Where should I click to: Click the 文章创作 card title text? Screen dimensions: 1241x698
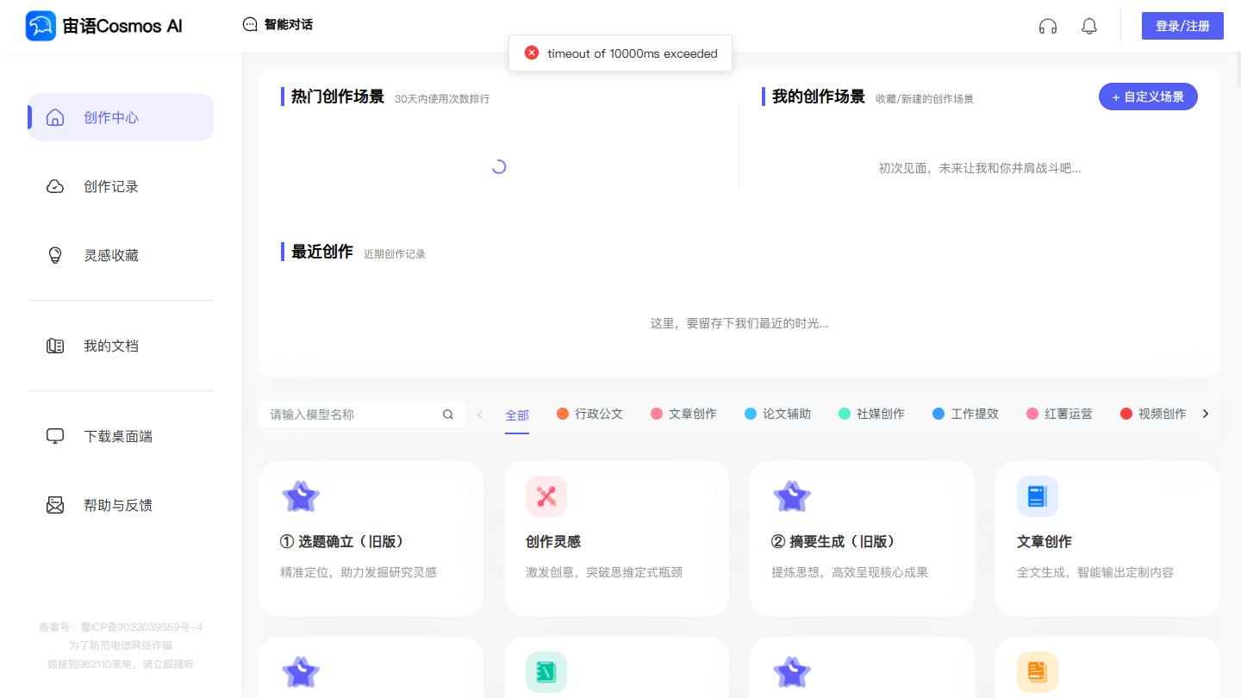tap(1045, 542)
